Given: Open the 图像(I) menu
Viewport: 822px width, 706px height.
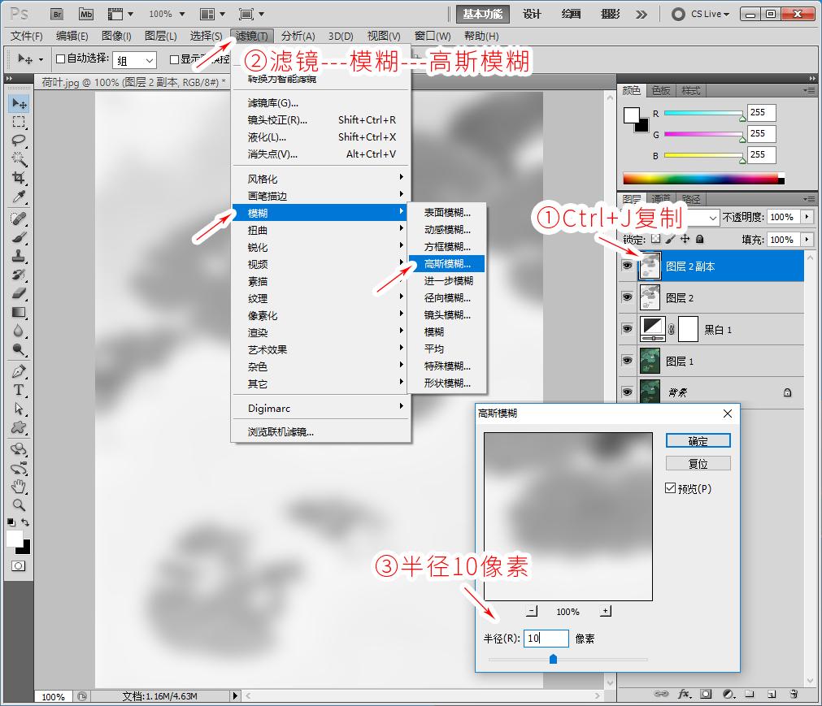Looking at the screenshot, I should 116,36.
